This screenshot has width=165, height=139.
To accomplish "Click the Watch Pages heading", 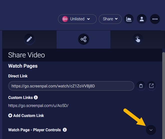I will [x=23, y=66].
